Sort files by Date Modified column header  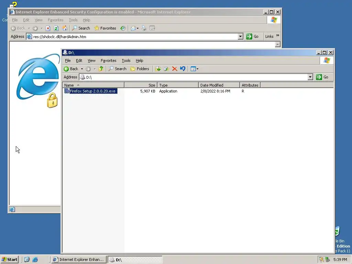pyautogui.click(x=219, y=85)
